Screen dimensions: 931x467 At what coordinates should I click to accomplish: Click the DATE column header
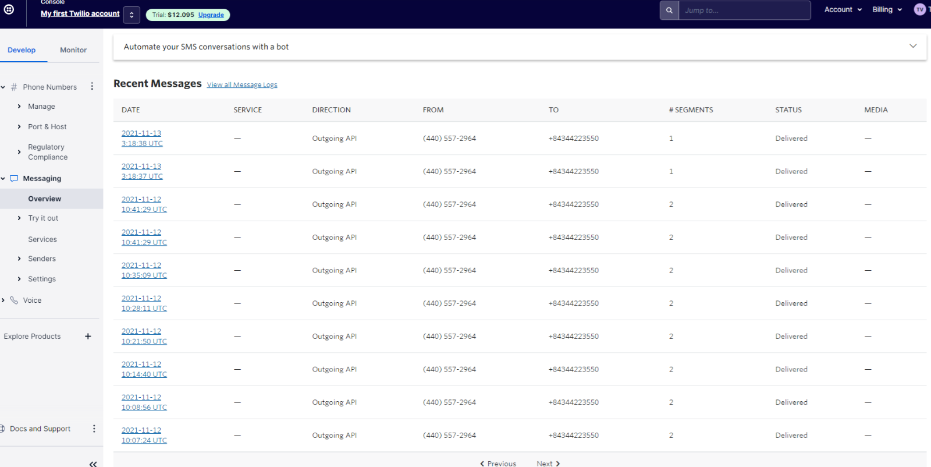131,109
